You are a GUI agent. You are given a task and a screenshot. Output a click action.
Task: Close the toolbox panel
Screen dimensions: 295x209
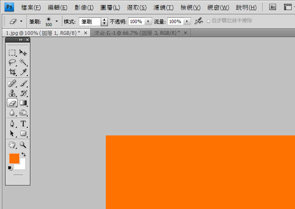27,40
